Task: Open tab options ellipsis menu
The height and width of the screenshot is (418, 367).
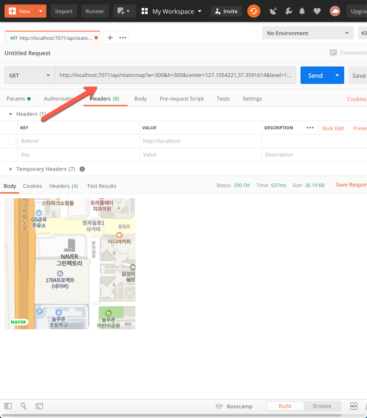Action: [x=123, y=38]
